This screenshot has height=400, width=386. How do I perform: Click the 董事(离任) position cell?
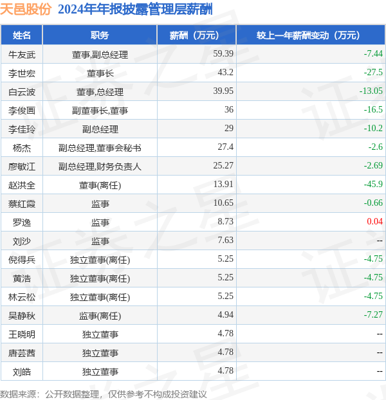(100, 185)
